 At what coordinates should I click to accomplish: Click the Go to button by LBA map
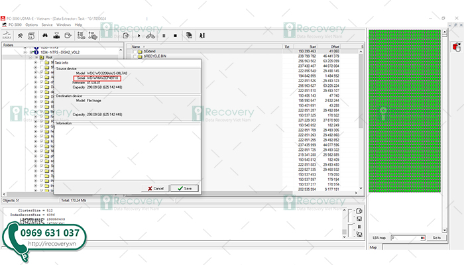tap(435, 237)
